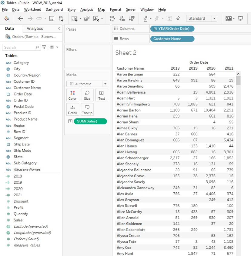Expand the Clear Sheet dropdown arrow
The image size is (251, 256).
(x=102, y=18)
